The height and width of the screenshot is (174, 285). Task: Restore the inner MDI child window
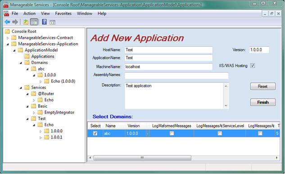click(x=271, y=14)
